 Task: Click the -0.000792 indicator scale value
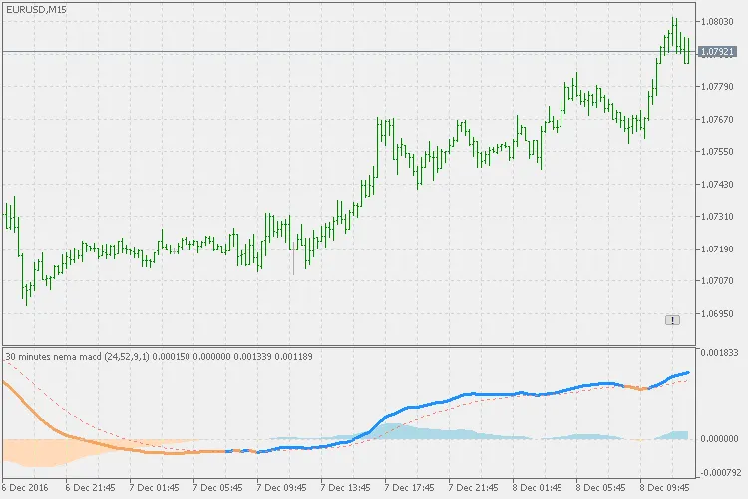[x=720, y=473]
